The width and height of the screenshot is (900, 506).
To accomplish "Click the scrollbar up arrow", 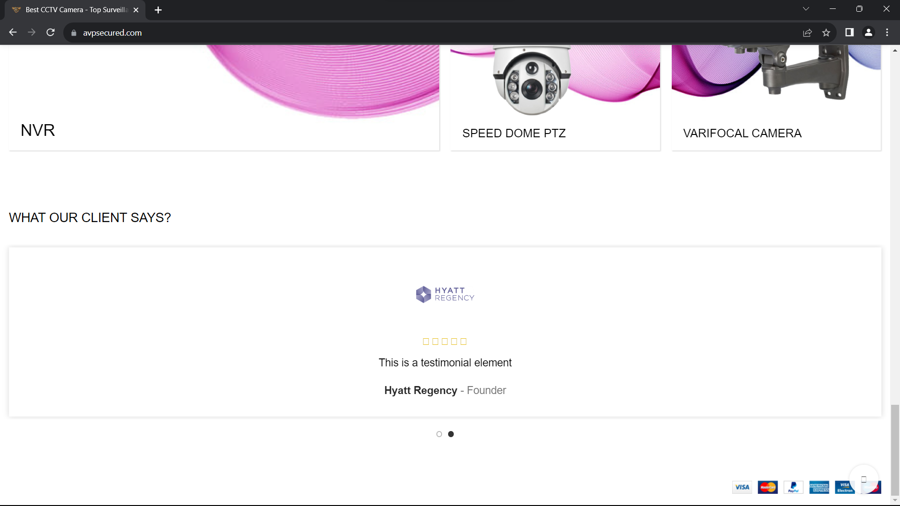I will [x=895, y=50].
